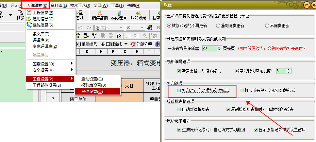Screen dimensions: 316x142
Task: Open the 帮助(H) menu
Action: tap(134, 6)
